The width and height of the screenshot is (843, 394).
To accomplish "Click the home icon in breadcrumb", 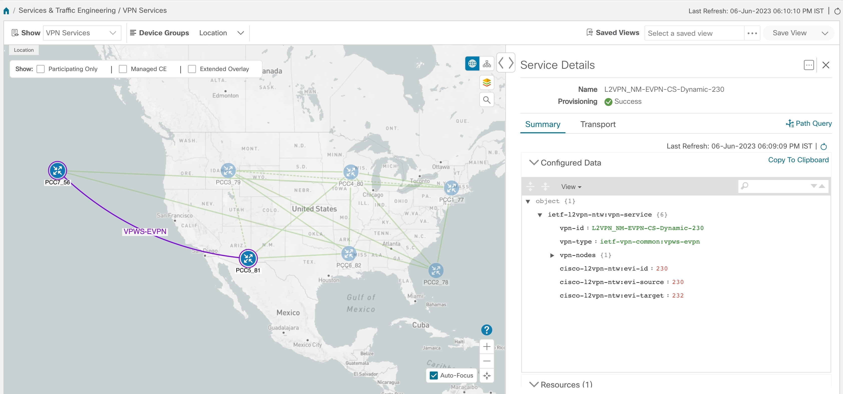I will (6, 11).
